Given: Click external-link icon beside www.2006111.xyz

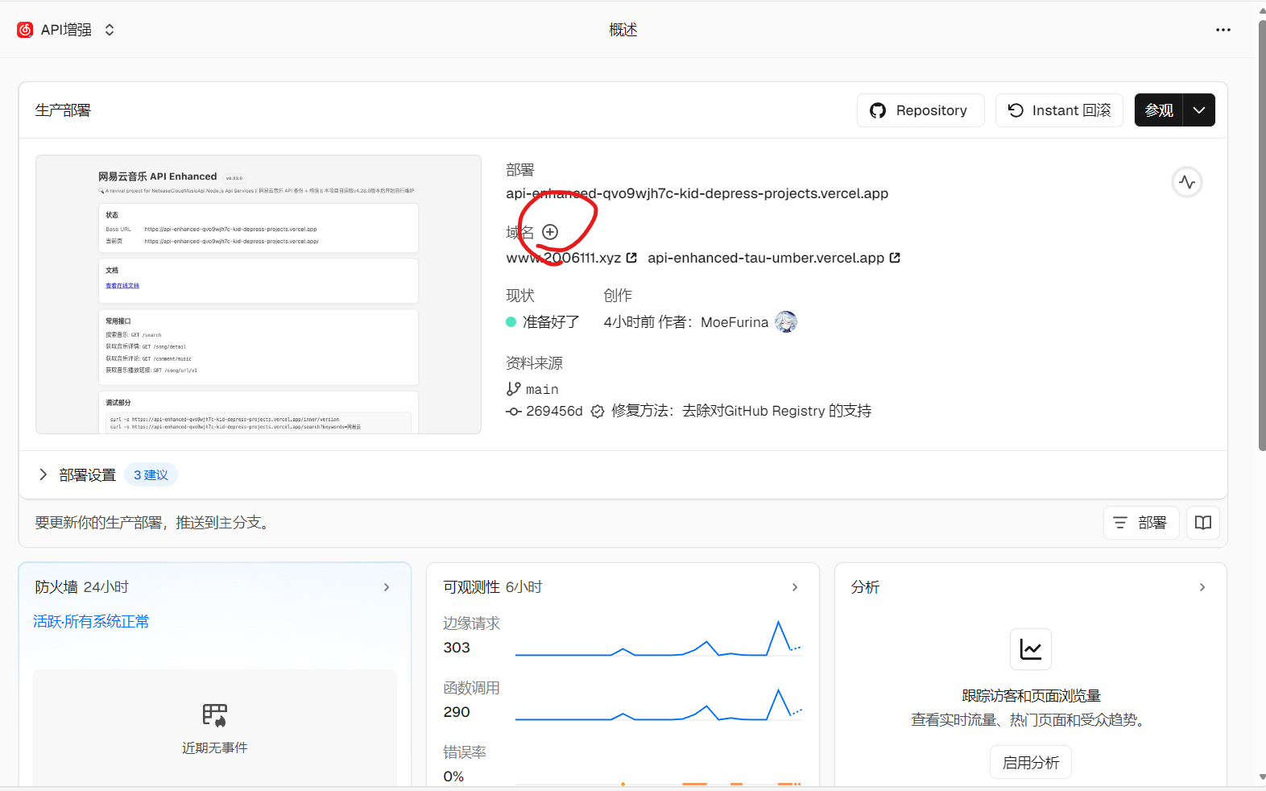Looking at the screenshot, I should [631, 258].
